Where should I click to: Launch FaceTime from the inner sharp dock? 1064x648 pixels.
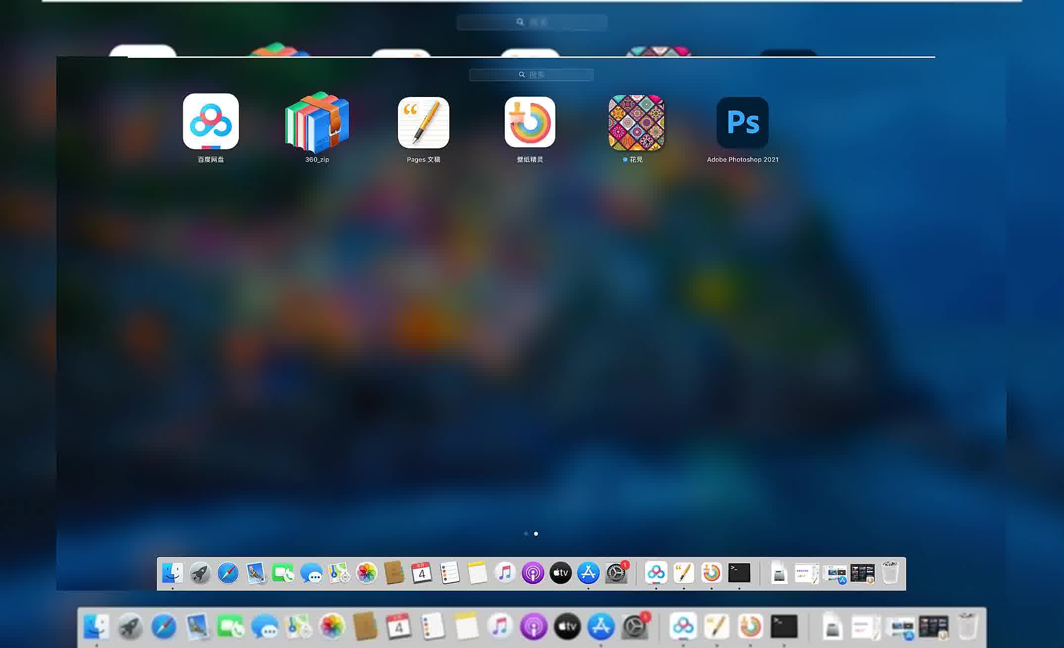[x=283, y=573]
